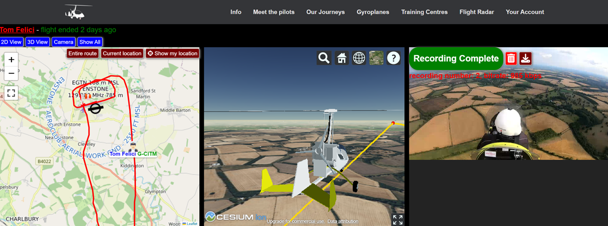Open Flight Radar page
The image size is (608, 226).
click(476, 12)
